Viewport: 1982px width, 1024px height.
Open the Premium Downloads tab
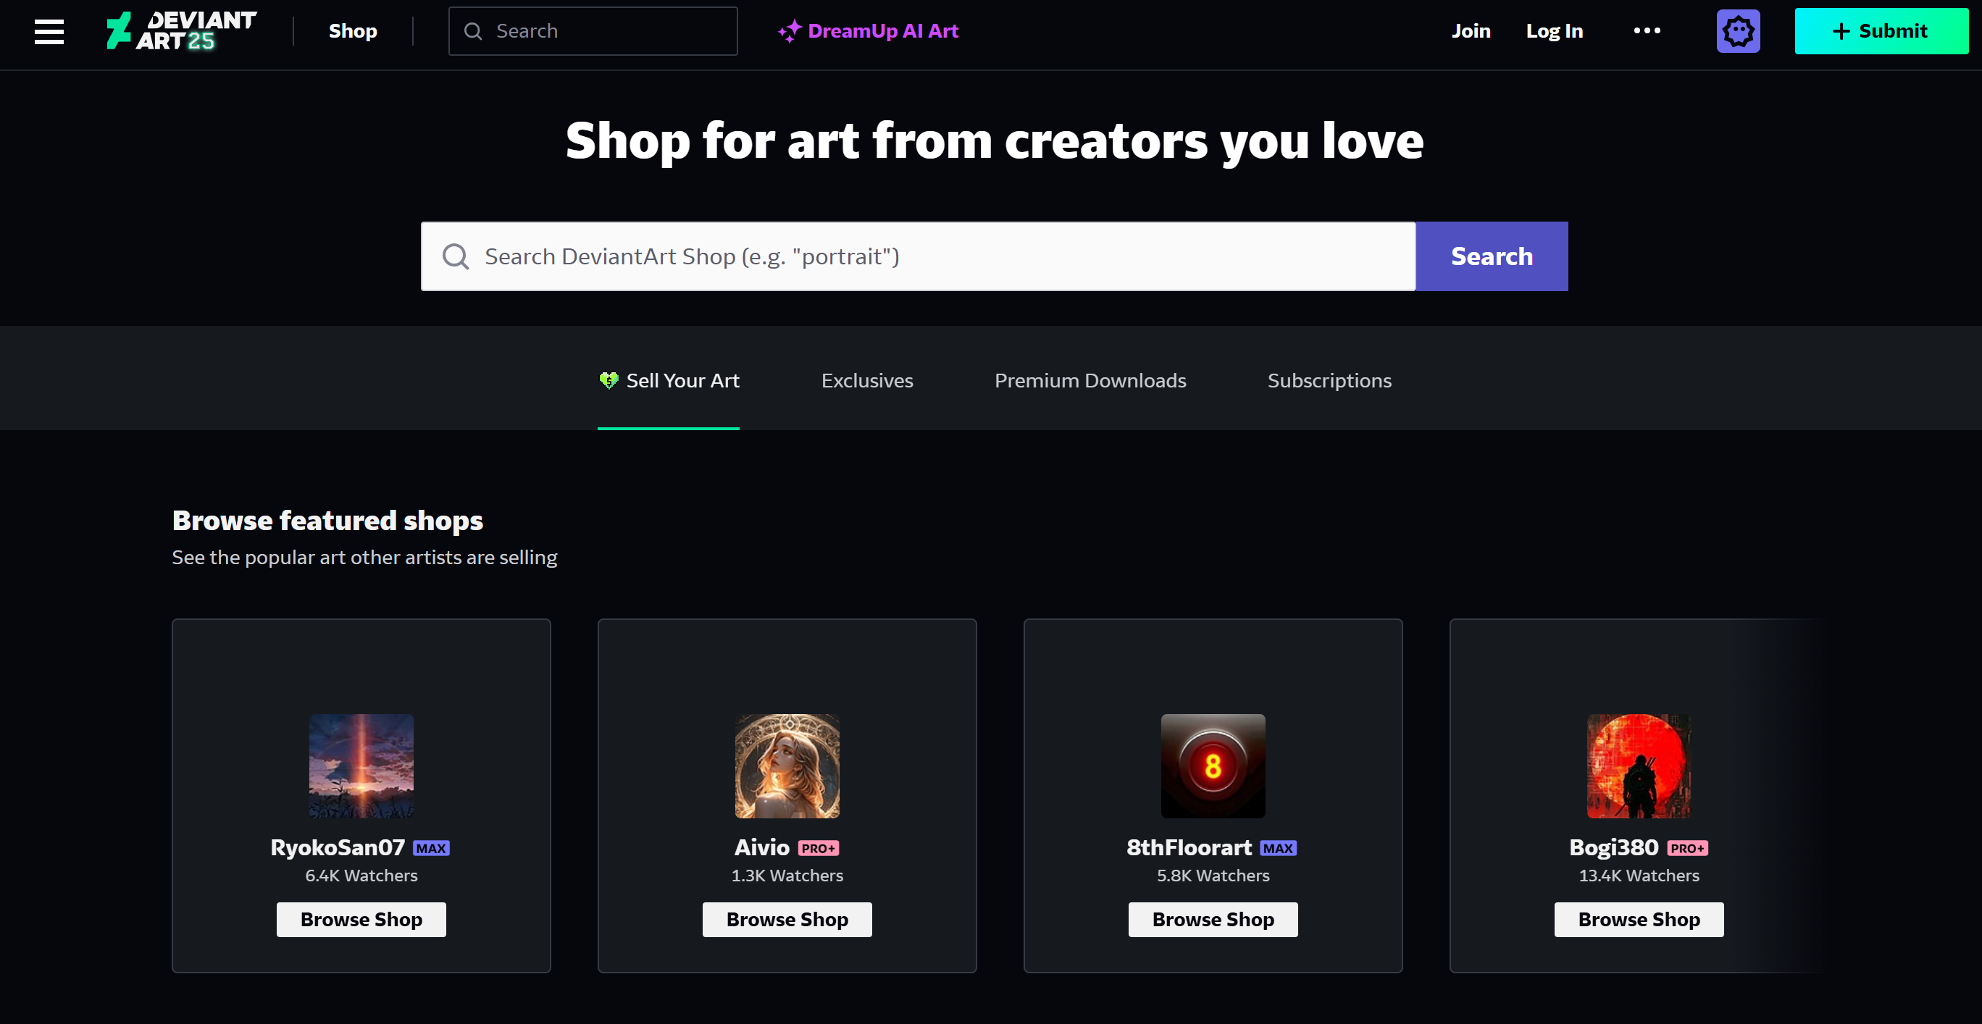[x=1090, y=380]
